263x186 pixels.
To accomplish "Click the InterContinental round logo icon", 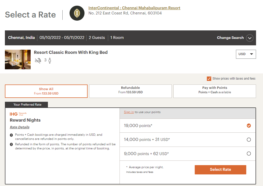I will [x=77, y=13].
